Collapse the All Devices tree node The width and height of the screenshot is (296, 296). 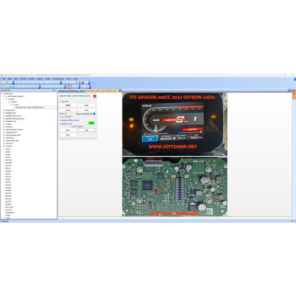point(2,94)
